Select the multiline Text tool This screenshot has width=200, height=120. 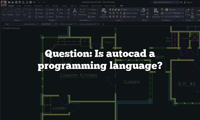(75, 12)
